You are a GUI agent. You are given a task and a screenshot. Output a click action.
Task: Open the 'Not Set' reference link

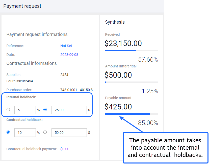coord(66,46)
